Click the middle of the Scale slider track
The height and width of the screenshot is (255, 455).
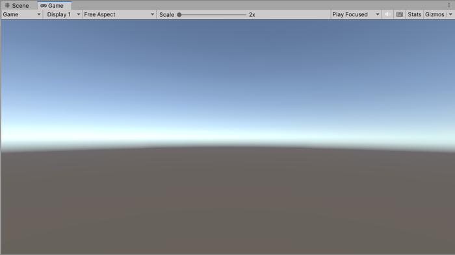coord(213,14)
